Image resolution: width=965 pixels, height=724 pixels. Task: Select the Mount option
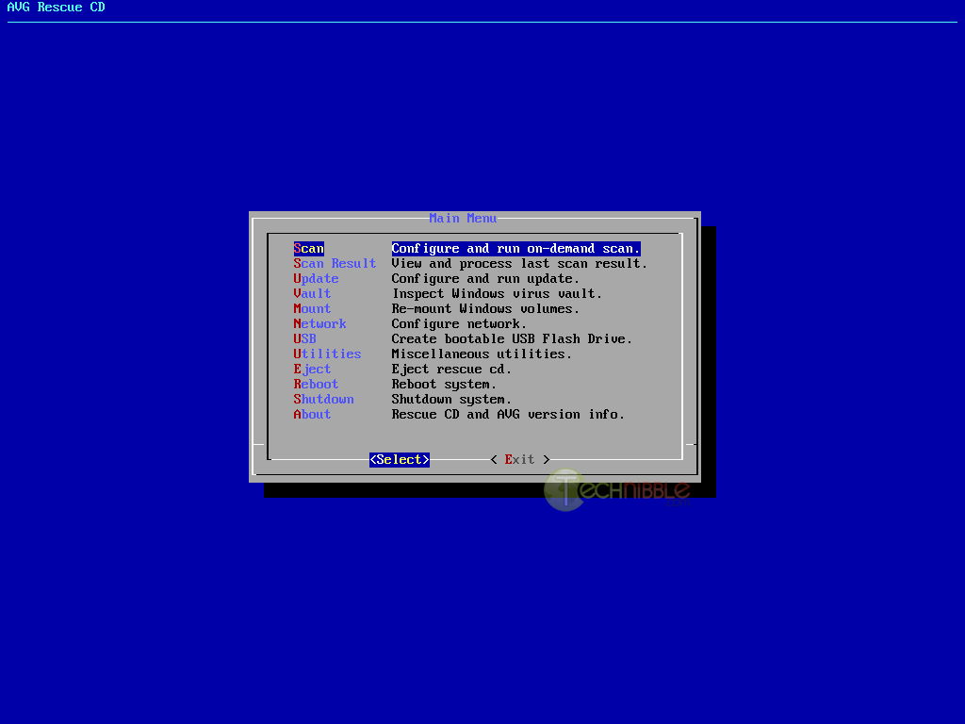pos(312,309)
